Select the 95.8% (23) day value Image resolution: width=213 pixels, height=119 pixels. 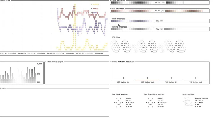point(160,11)
